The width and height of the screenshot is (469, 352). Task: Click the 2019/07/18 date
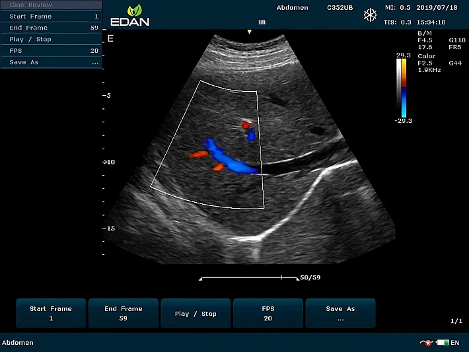coord(437,8)
